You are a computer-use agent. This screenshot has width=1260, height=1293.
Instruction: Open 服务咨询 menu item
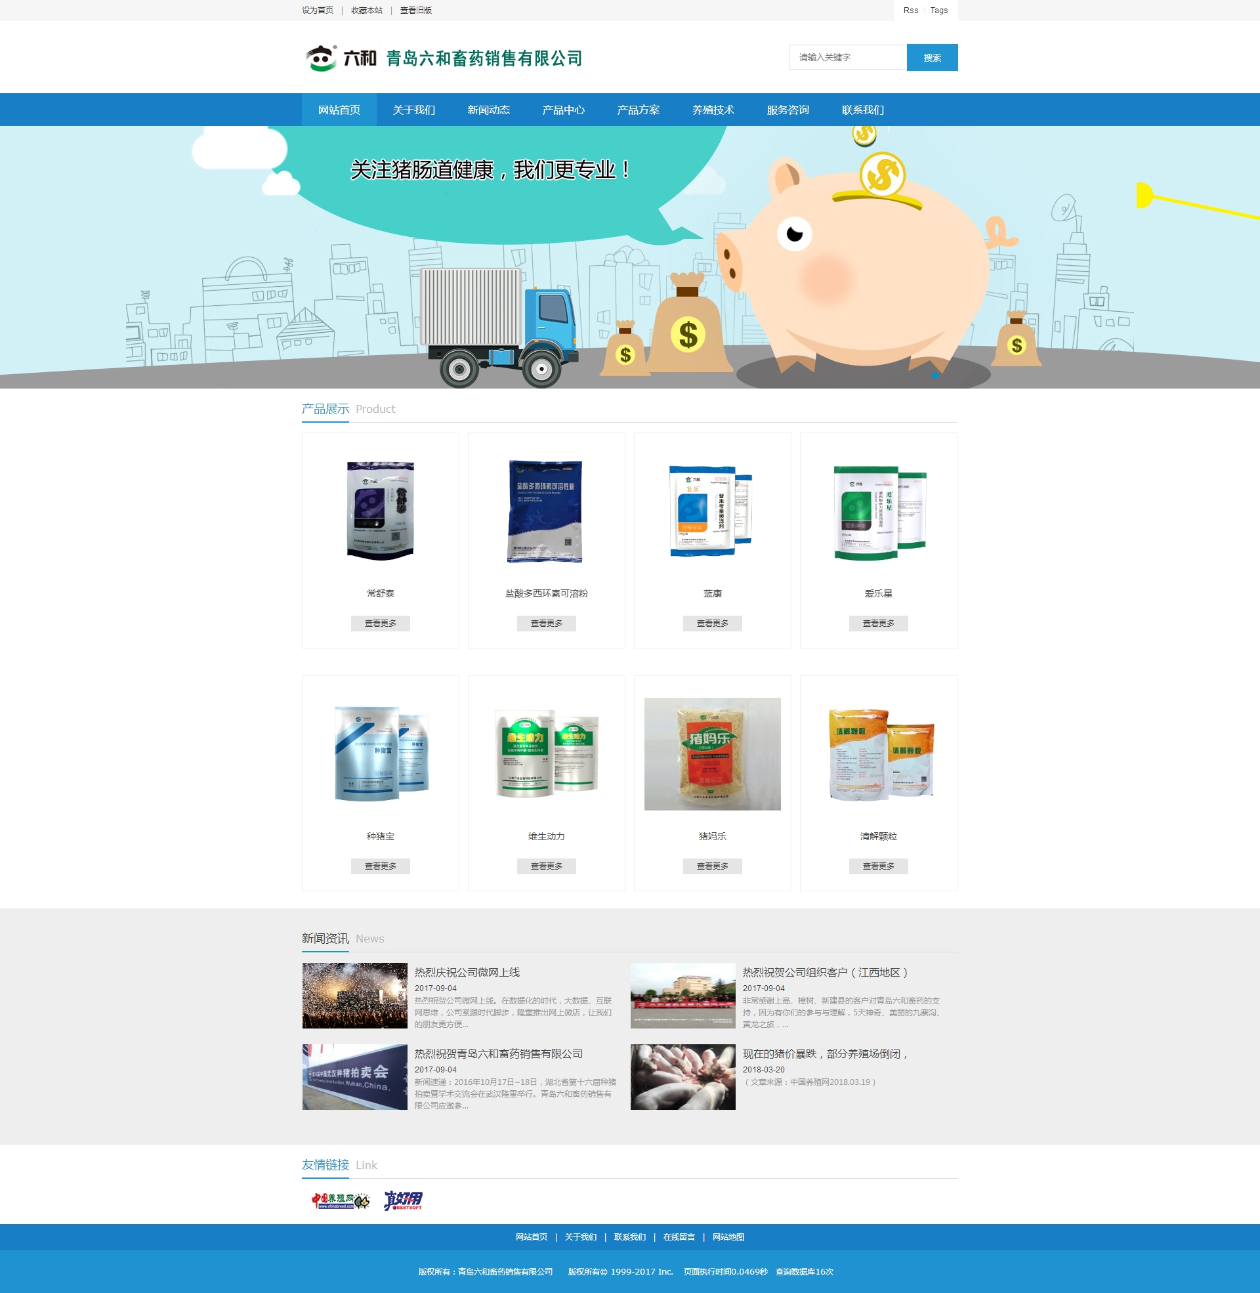point(788,110)
